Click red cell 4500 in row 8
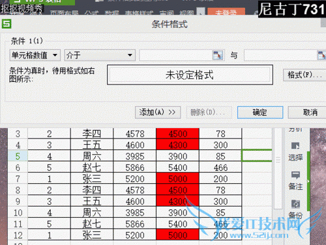The image size is (326, 245). (x=178, y=190)
